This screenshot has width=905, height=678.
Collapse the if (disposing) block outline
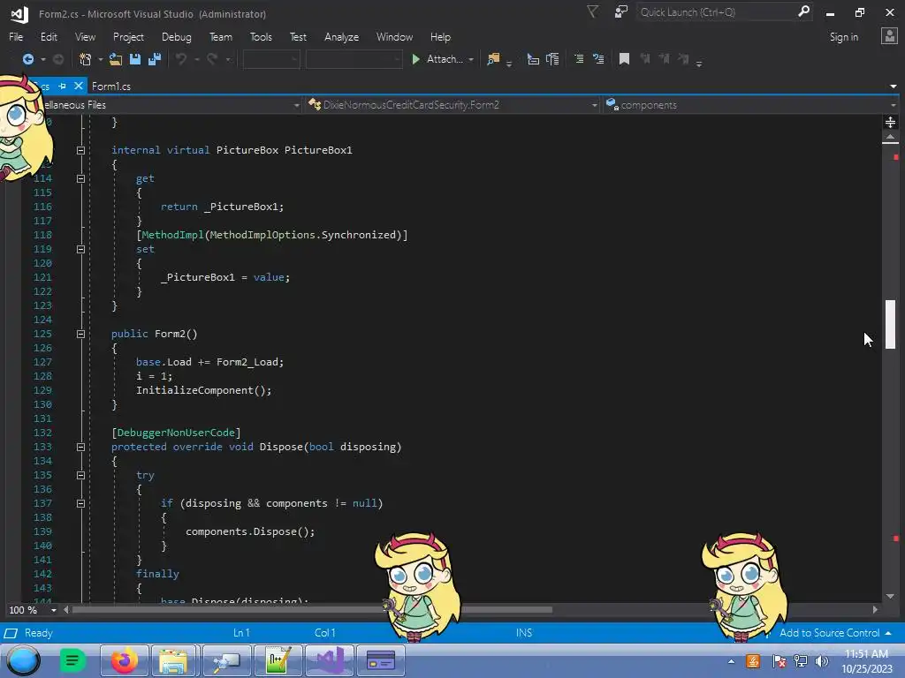80,504
